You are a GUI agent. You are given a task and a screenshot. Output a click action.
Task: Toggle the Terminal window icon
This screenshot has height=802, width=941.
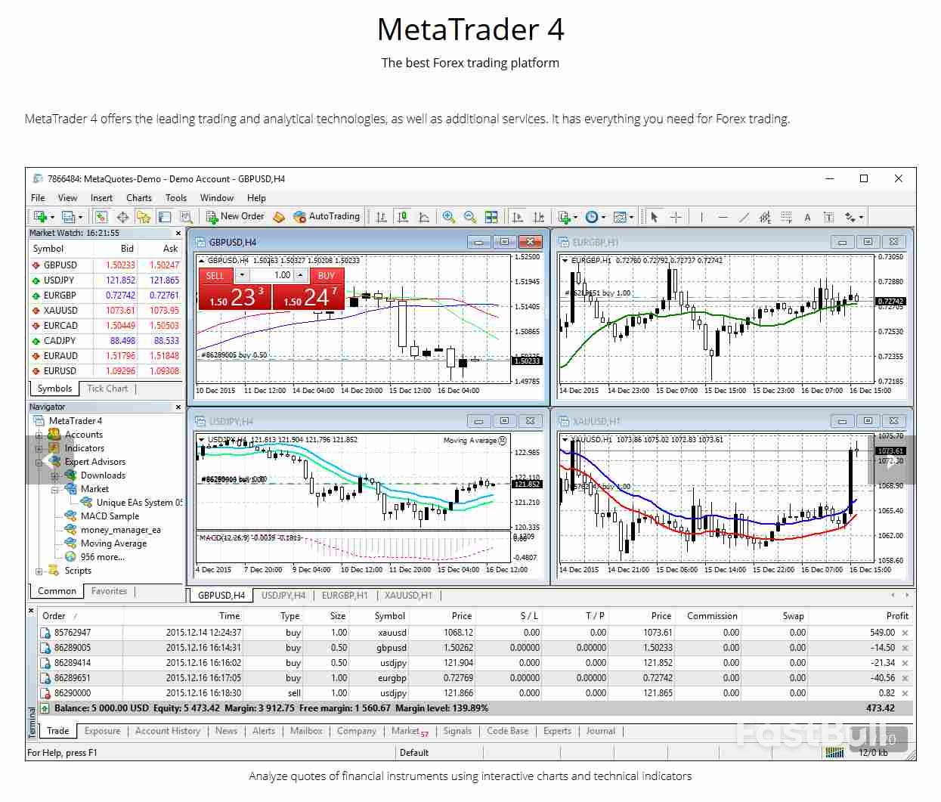165,217
